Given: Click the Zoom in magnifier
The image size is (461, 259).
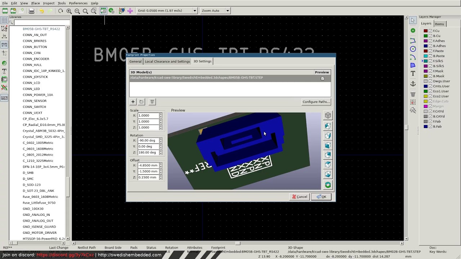Looking at the screenshot, I should (69, 11).
